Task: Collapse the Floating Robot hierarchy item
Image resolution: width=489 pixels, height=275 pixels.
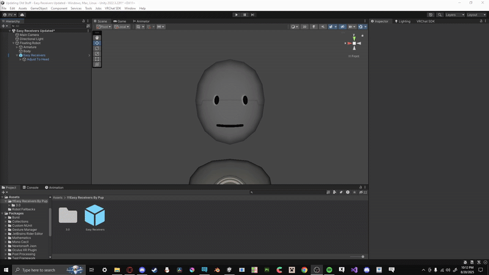Action: click(13, 43)
